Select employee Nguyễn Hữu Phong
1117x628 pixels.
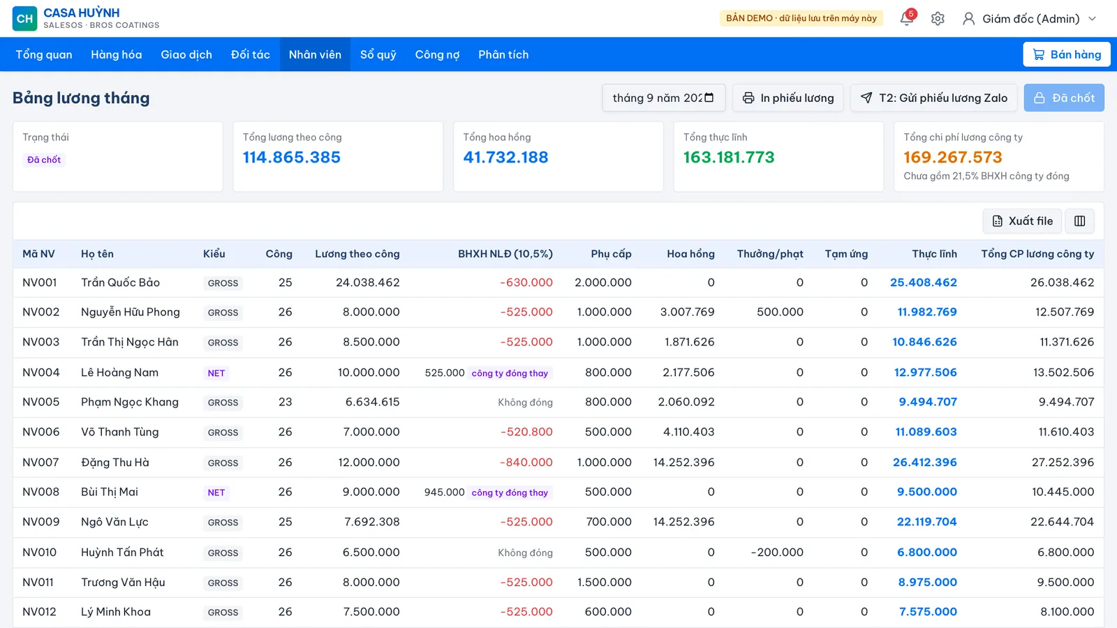(131, 312)
